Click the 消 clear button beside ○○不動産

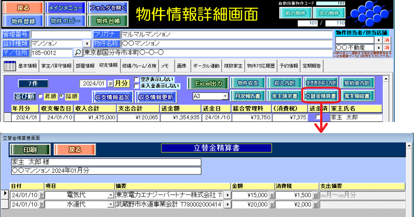(387, 48)
